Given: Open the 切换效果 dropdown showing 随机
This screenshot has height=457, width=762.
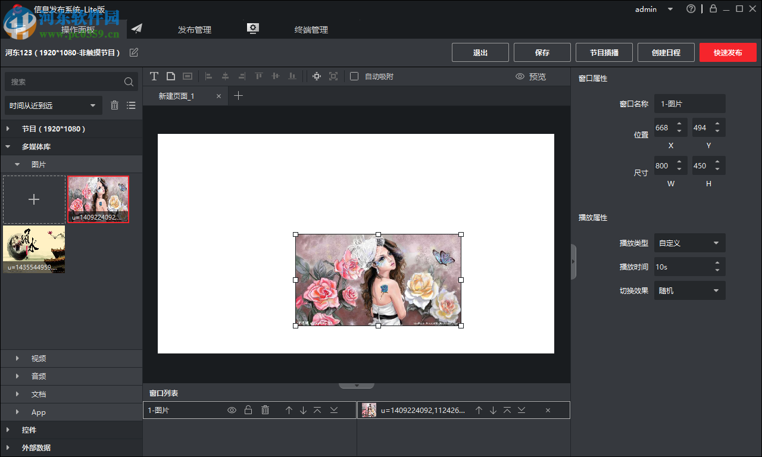Looking at the screenshot, I should click(689, 290).
